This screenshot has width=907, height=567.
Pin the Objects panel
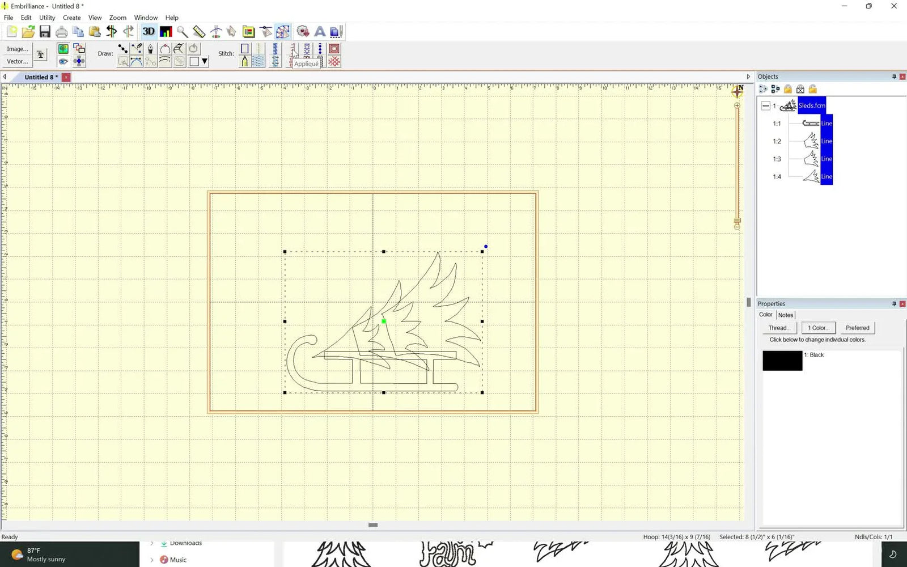point(895,76)
